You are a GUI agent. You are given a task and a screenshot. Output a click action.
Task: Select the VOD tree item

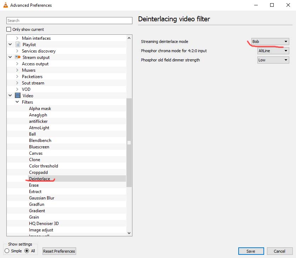click(x=26, y=89)
